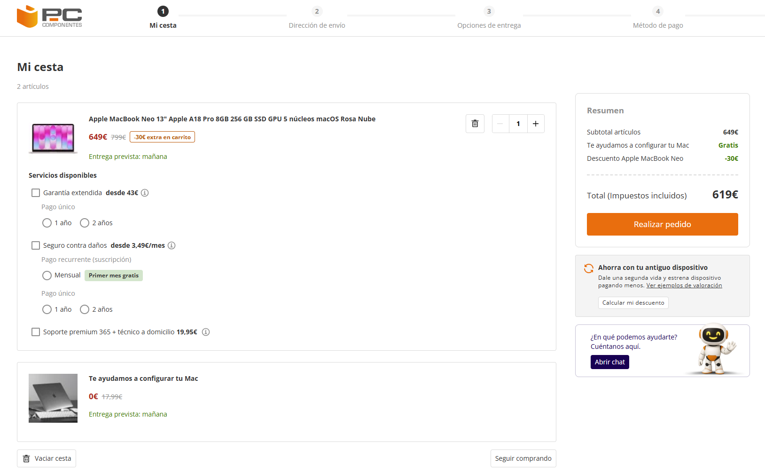765x473 pixels.
Task: Click the trade-in refresh arrows icon
Action: point(589,268)
